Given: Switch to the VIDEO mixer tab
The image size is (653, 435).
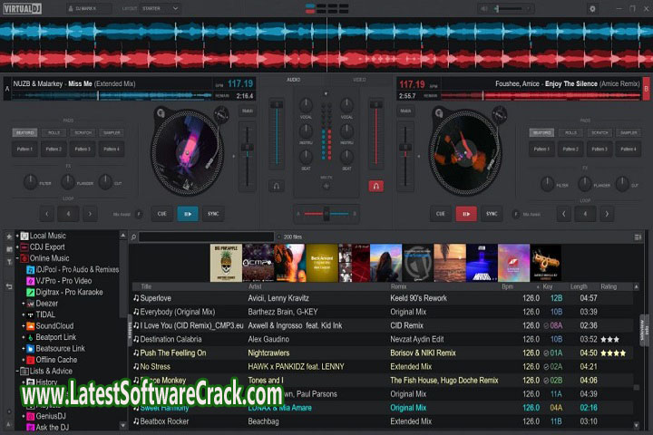Looking at the screenshot, I should [359, 80].
